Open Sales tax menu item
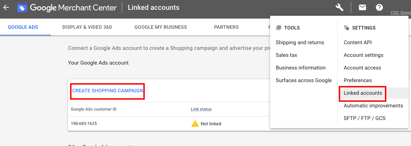Screen dimensions: 411x146 click(286, 55)
